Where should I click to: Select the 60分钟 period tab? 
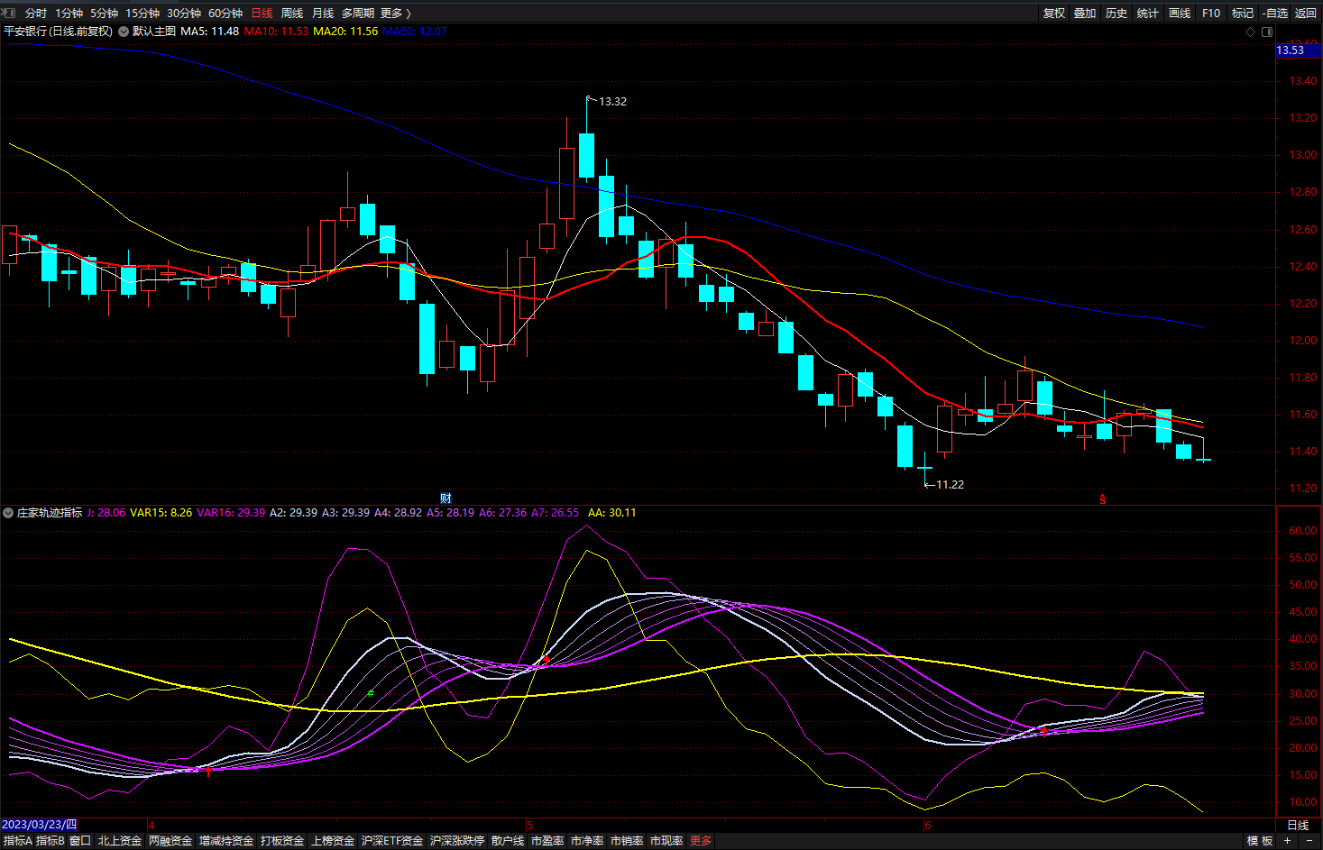[x=225, y=13]
